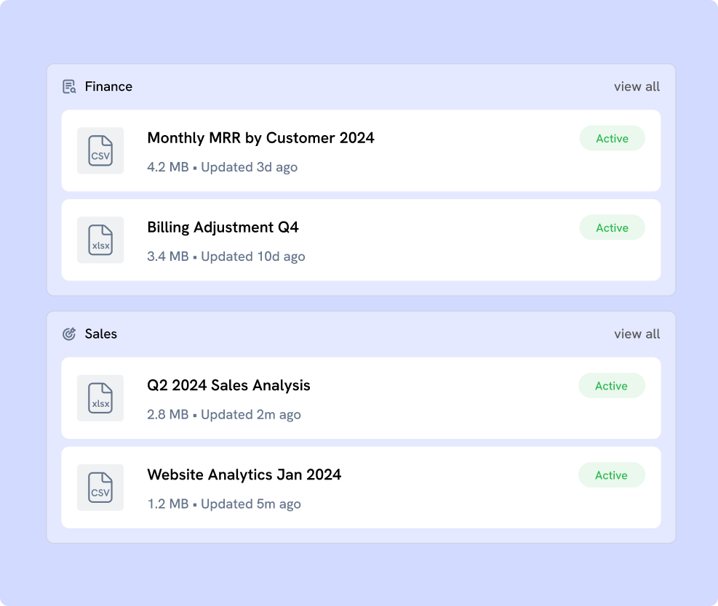Click the Sales section target icon
718x606 pixels.
[69, 334]
